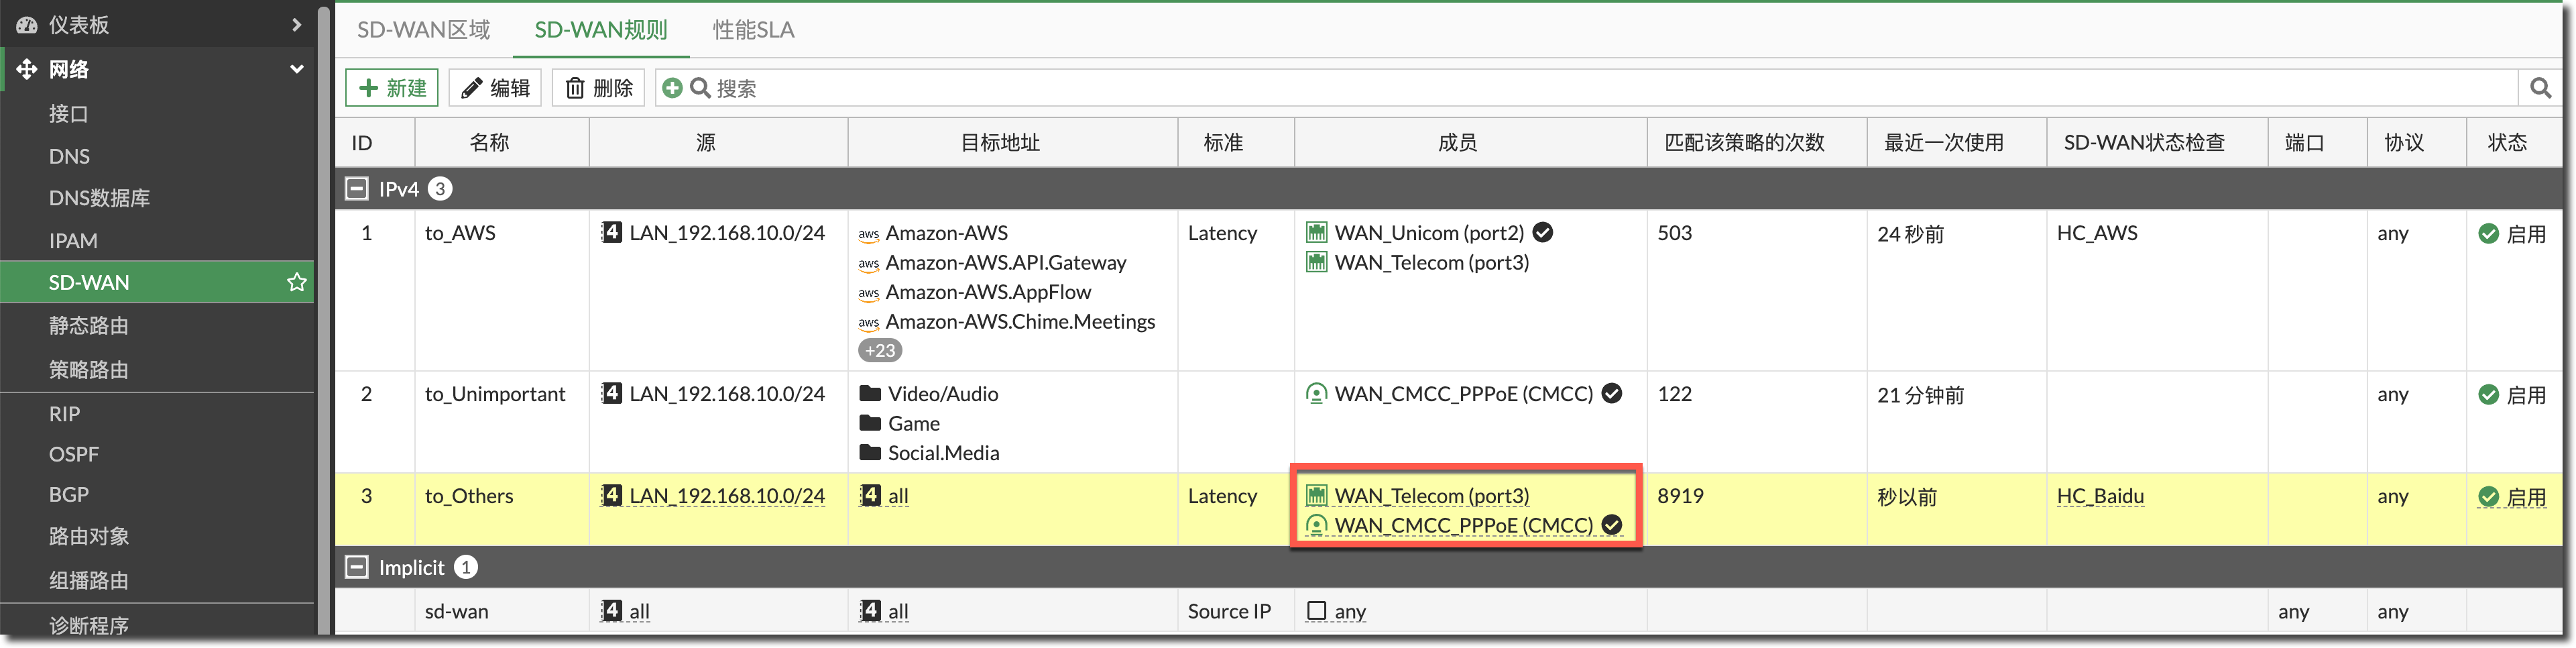Click the SD-WAN favorite star icon
Screen dimensions: 2576x648
coord(296,282)
